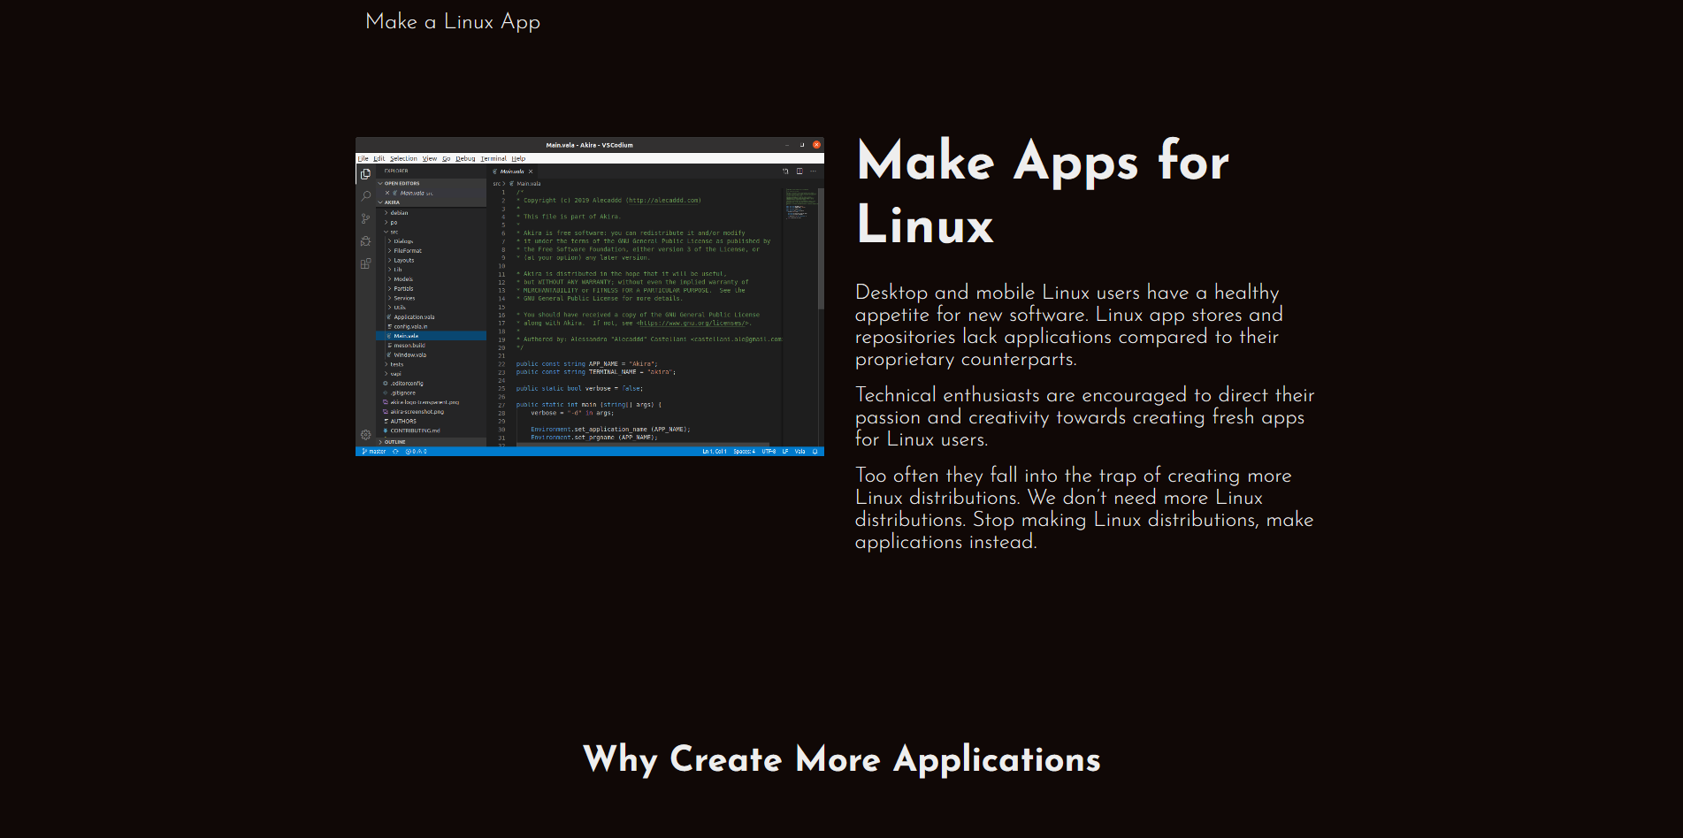Open the Debug bug icon in VSCodium activity bar
This screenshot has height=838, width=1683.
pos(365,240)
